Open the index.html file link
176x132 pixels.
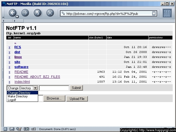click(x=22, y=82)
